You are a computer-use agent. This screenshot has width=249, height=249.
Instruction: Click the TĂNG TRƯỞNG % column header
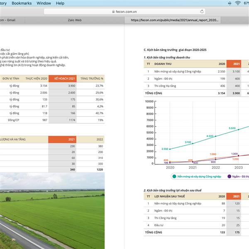(x=92, y=78)
